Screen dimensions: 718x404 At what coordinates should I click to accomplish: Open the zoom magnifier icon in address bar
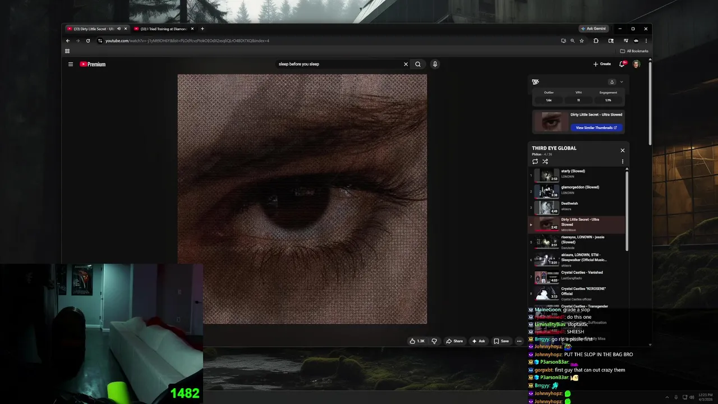coord(572,40)
